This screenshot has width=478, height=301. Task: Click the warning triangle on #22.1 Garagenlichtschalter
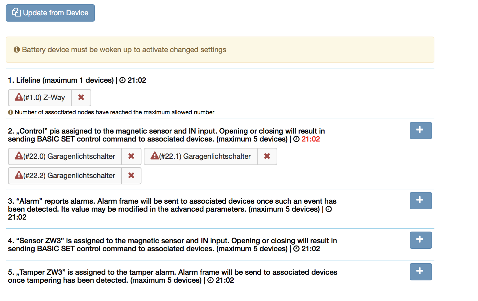click(x=154, y=156)
